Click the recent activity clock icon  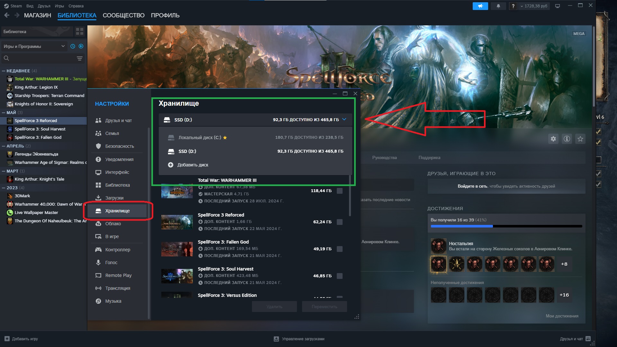click(73, 46)
